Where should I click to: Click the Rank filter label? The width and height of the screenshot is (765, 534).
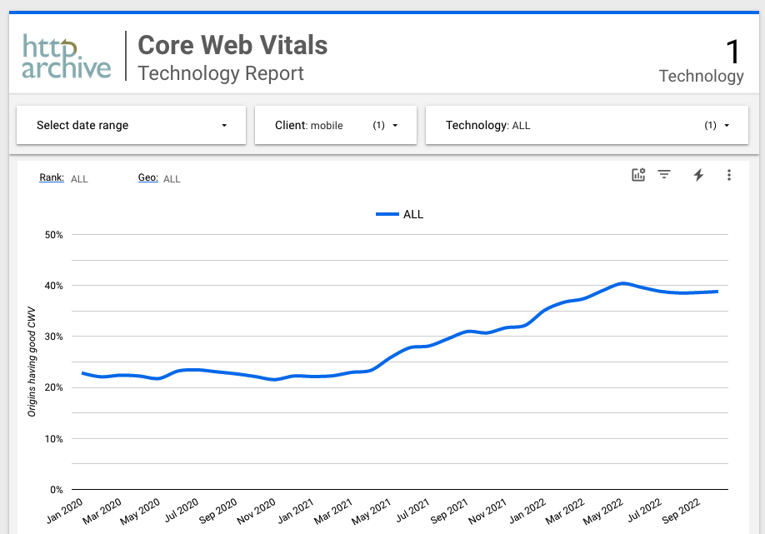coord(52,177)
